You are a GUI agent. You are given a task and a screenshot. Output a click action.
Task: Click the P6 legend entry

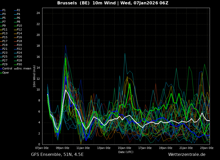pos(17,18)
